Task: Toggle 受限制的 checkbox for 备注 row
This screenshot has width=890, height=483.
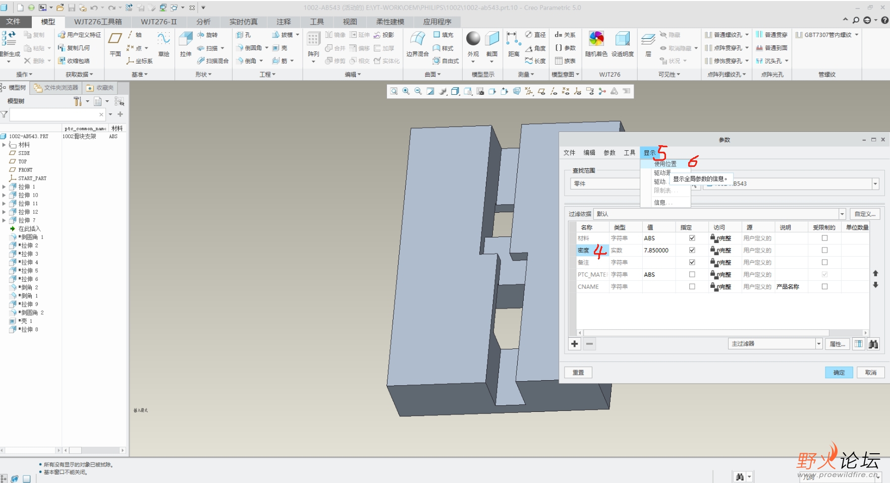Action: tap(824, 262)
